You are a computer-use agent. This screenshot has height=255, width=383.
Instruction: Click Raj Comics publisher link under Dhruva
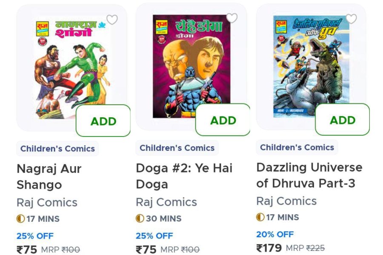click(286, 201)
